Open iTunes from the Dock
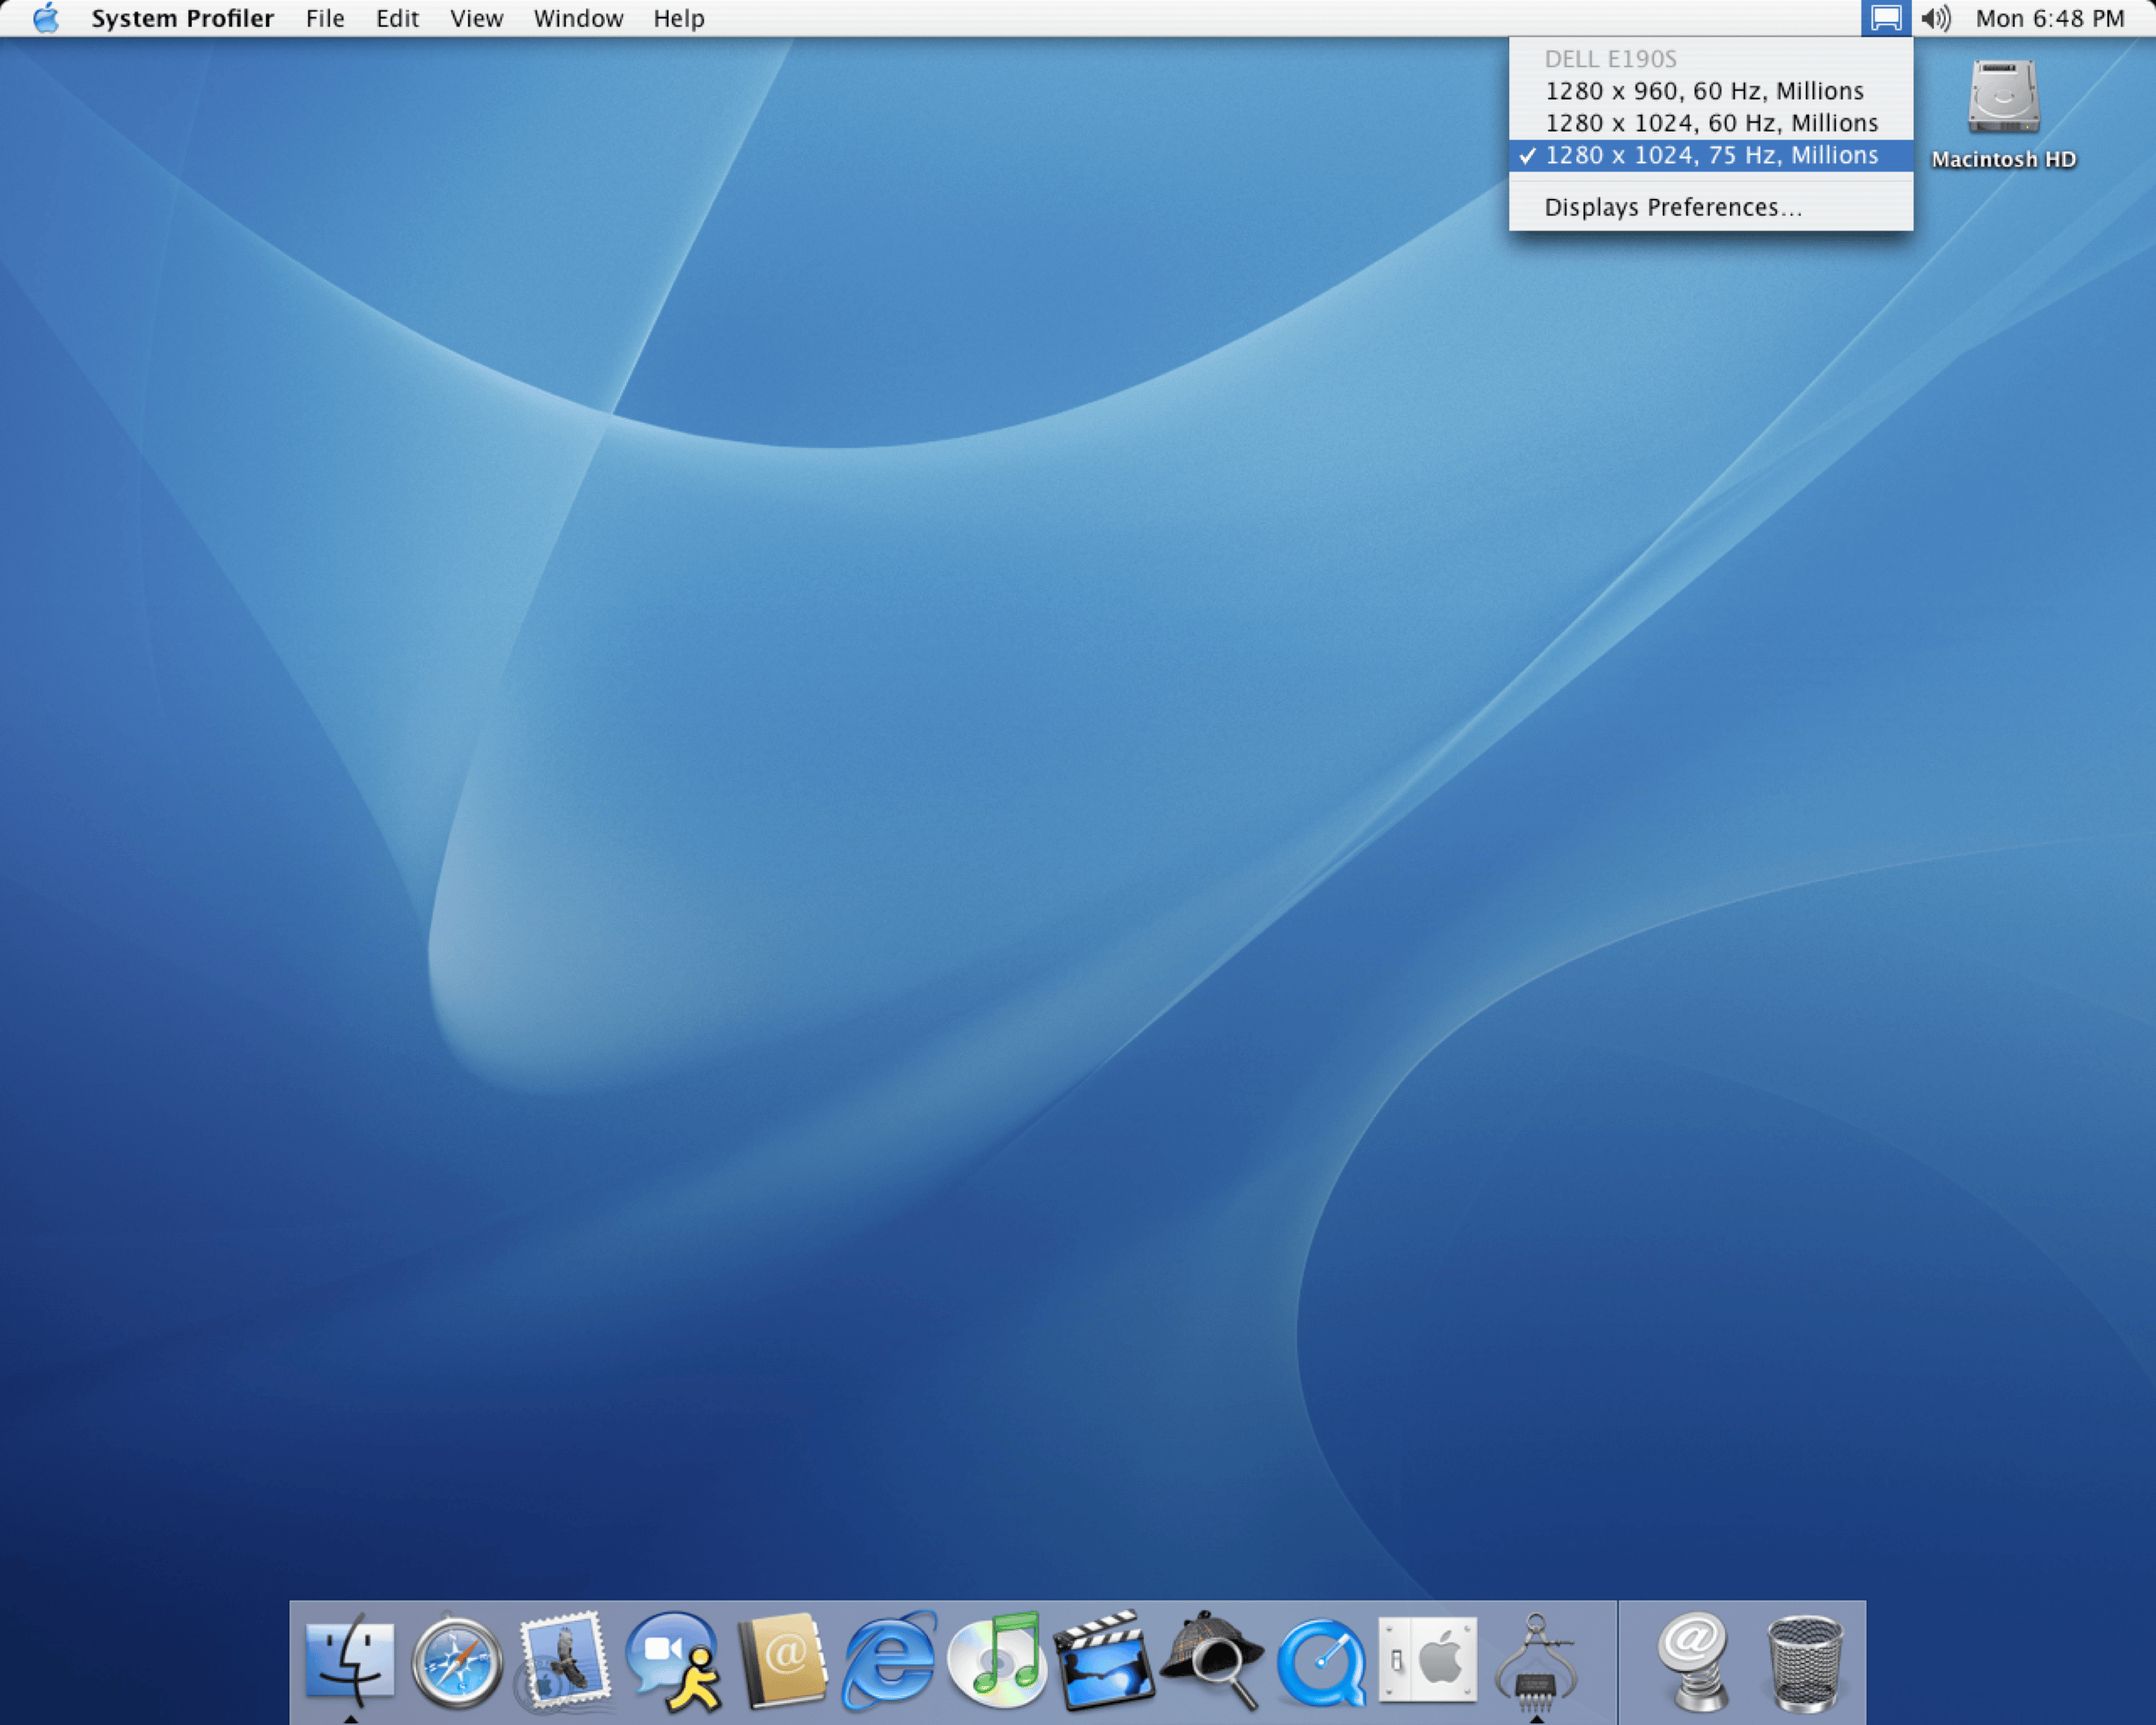This screenshot has width=2156, height=1725. click(996, 1661)
